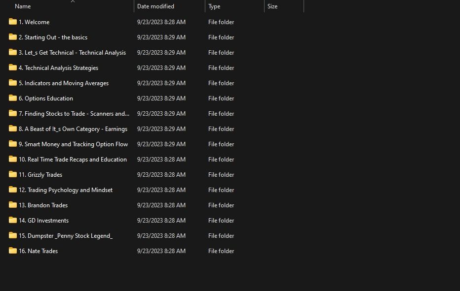
Task: Click the folder icon beside 1. Welcome
Action: [13, 22]
